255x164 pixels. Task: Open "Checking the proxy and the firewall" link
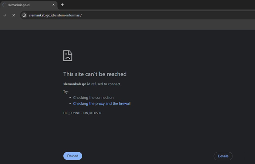102,104
